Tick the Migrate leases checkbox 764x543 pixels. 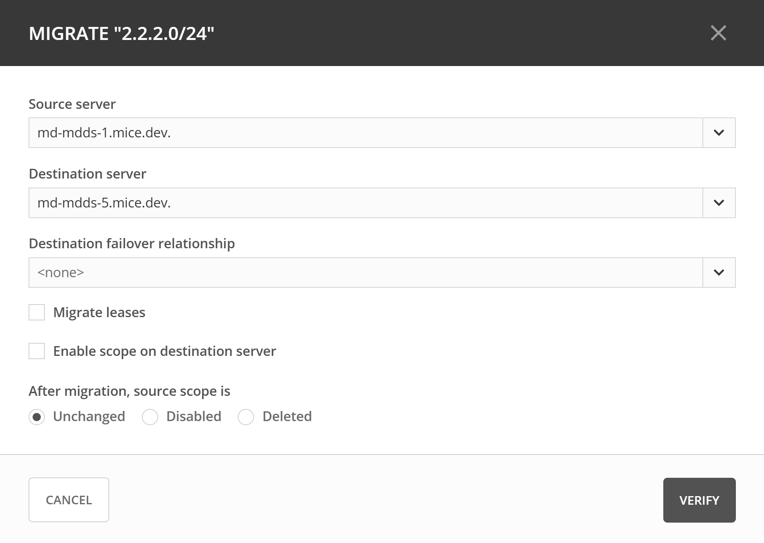(x=37, y=312)
